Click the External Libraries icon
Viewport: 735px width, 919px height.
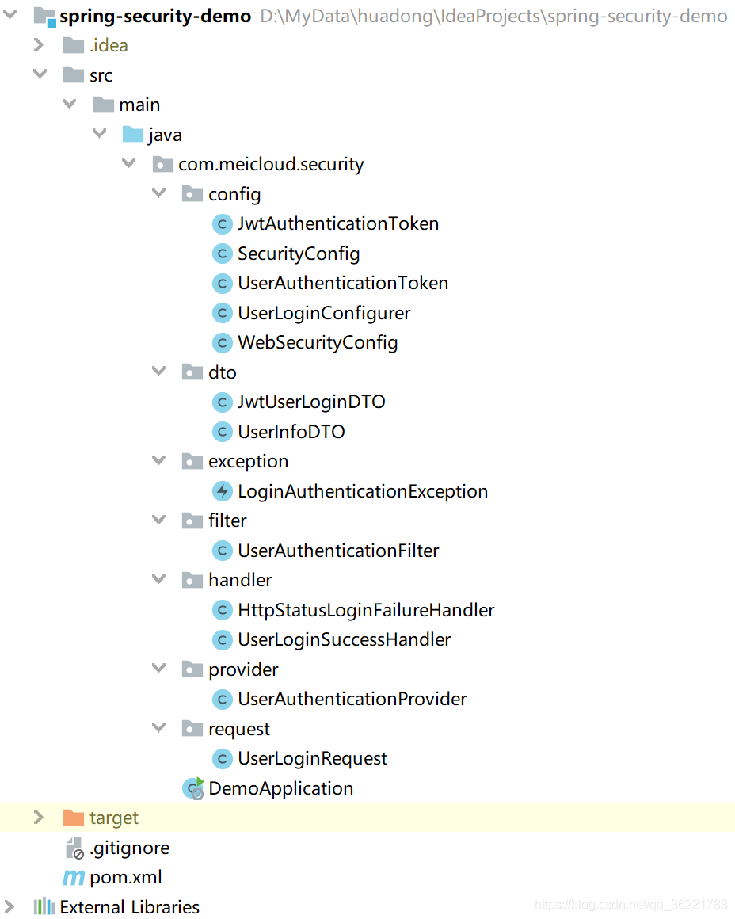click(x=44, y=906)
